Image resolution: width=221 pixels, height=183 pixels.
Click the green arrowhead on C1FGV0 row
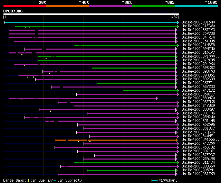(178, 26)
